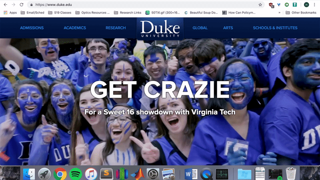The image size is (320, 180).
Task: Launch Spotify from the dock
Action: pos(75,174)
